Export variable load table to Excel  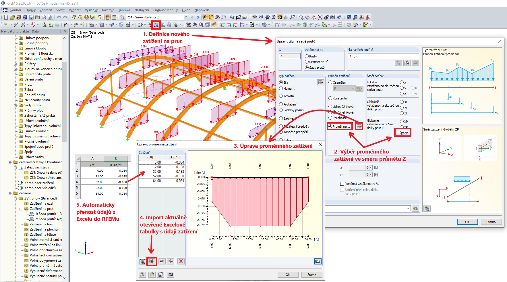(x=143, y=261)
